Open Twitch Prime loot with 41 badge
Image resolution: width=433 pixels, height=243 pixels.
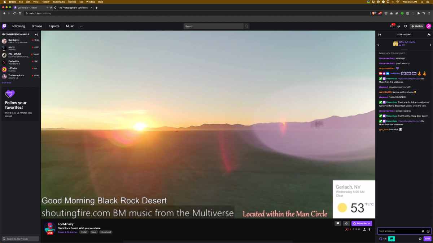click(x=392, y=26)
